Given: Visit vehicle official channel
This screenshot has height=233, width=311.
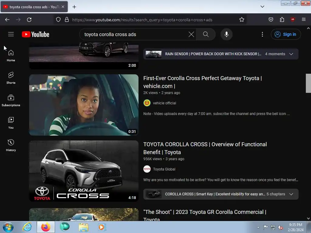Looking at the screenshot, I should [x=164, y=103].
